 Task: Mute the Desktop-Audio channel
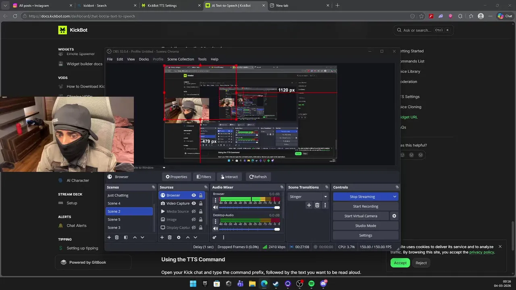[215, 229]
